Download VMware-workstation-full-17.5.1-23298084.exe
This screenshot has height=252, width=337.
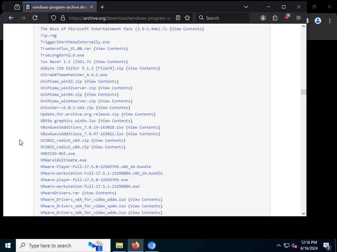(x=90, y=186)
